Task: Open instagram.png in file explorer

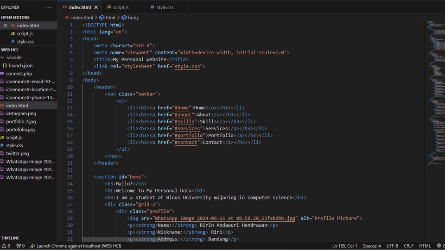Action: (x=21, y=113)
